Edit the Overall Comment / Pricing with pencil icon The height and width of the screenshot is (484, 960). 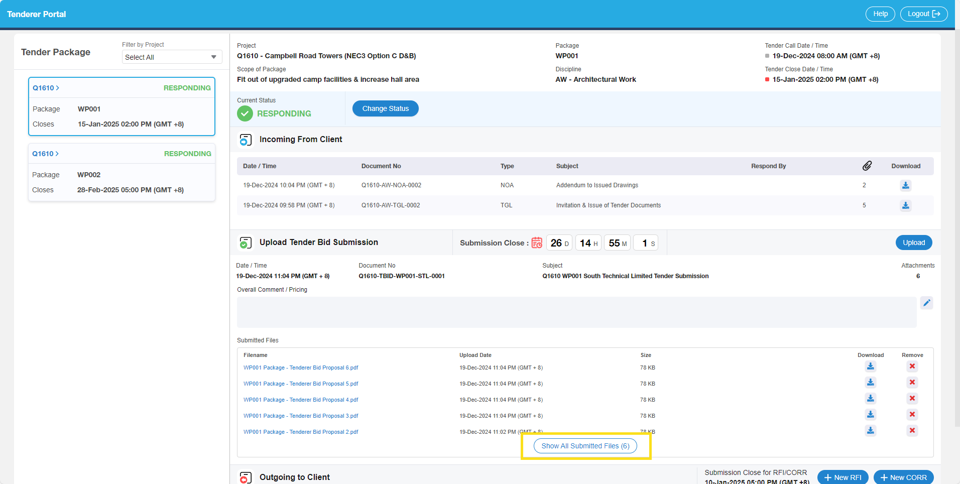pyautogui.click(x=926, y=303)
